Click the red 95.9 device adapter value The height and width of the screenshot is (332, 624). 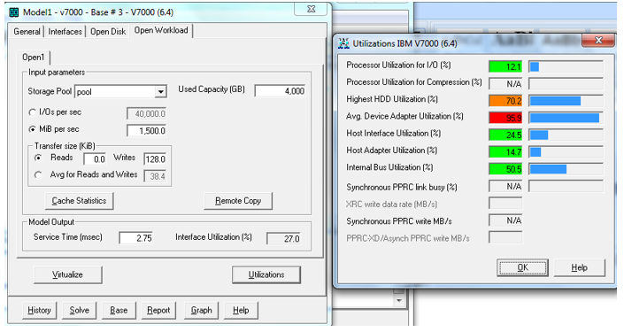coord(505,118)
